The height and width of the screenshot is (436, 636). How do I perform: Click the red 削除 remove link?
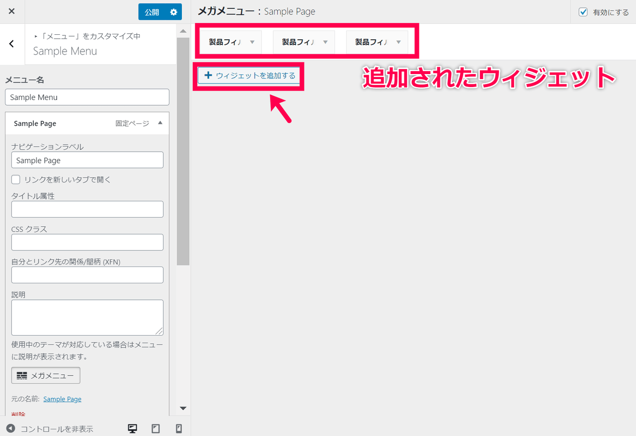[x=18, y=414]
